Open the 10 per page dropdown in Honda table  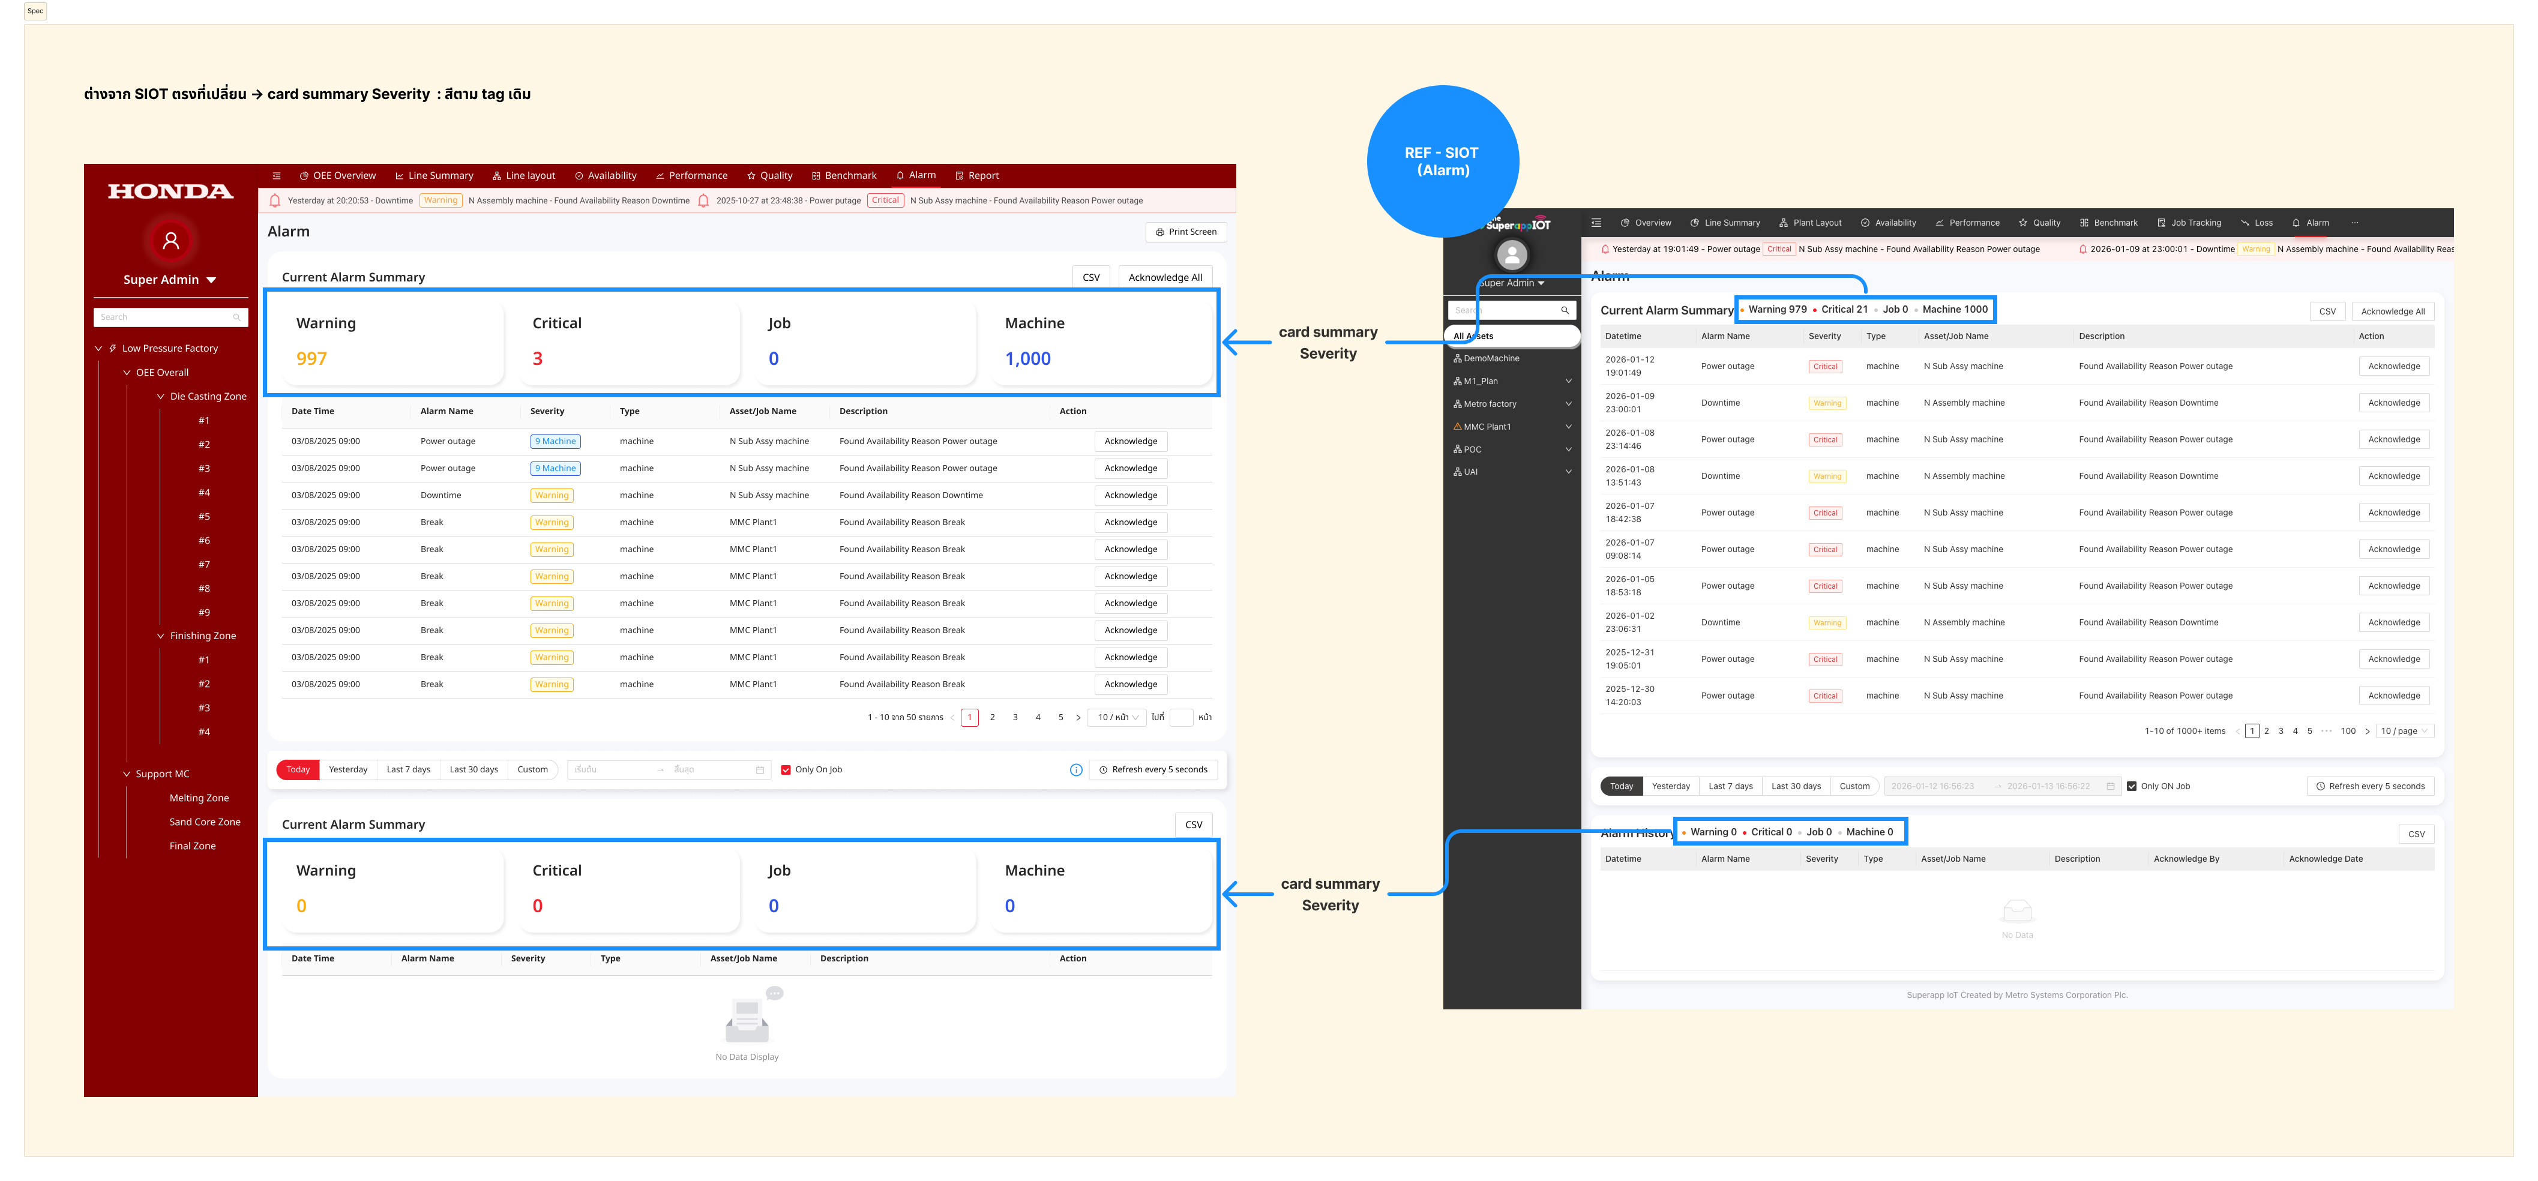(1117, 718)
